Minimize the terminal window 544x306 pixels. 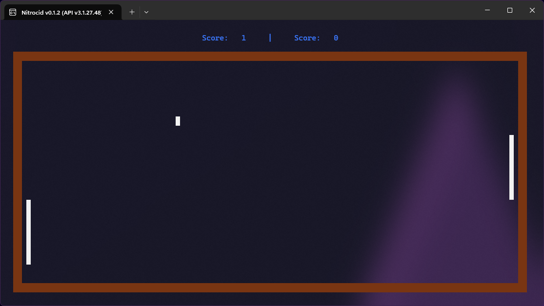coord(487,10)
